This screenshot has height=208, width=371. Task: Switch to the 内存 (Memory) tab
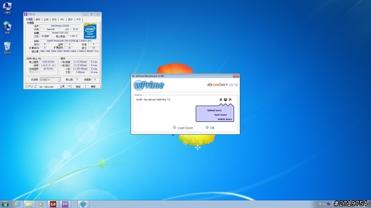coord(54,19)
